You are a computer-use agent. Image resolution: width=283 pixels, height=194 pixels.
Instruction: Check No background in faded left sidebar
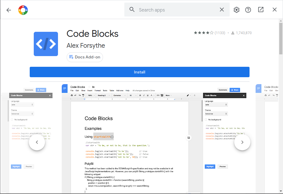click(12, 119)
